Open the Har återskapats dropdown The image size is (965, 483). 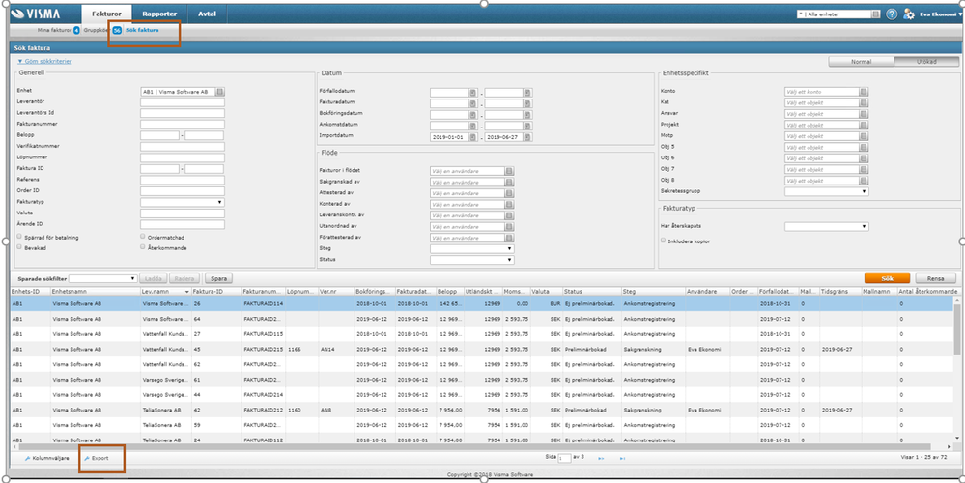[827, 226]
